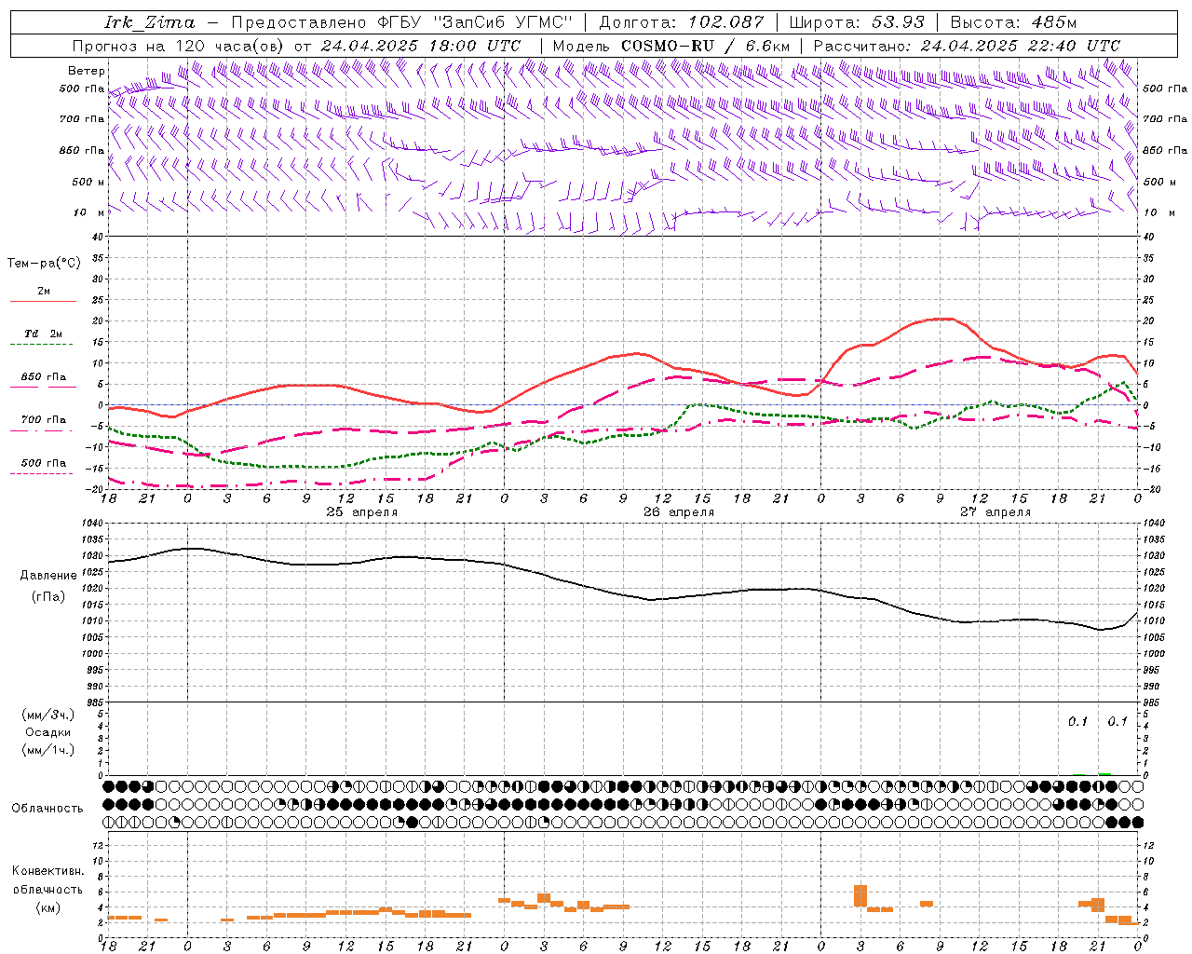The image size is (1192, 954).
Task: Click the '(мм/3ч.)' precipitation unit label
Action: (48, 715)
